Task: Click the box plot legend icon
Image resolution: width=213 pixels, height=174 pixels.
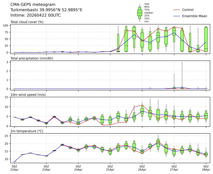Action: click(139, 13)
